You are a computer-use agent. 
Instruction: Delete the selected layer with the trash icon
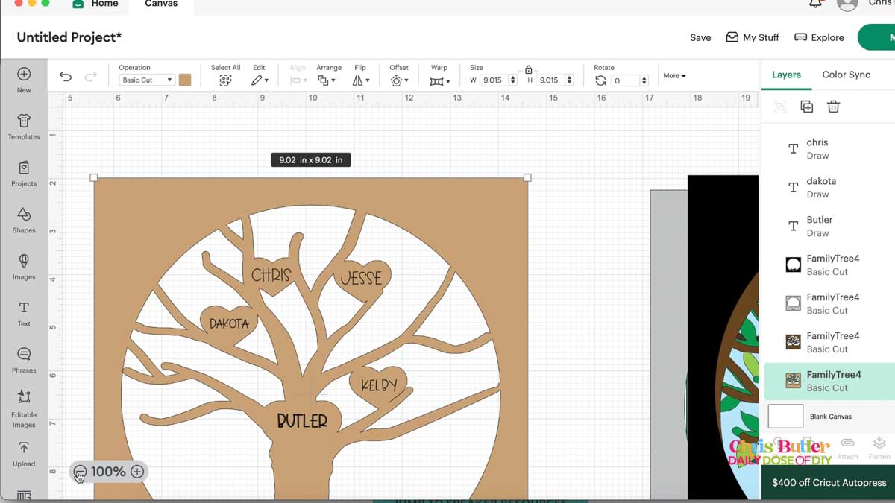tap(834, 107)
